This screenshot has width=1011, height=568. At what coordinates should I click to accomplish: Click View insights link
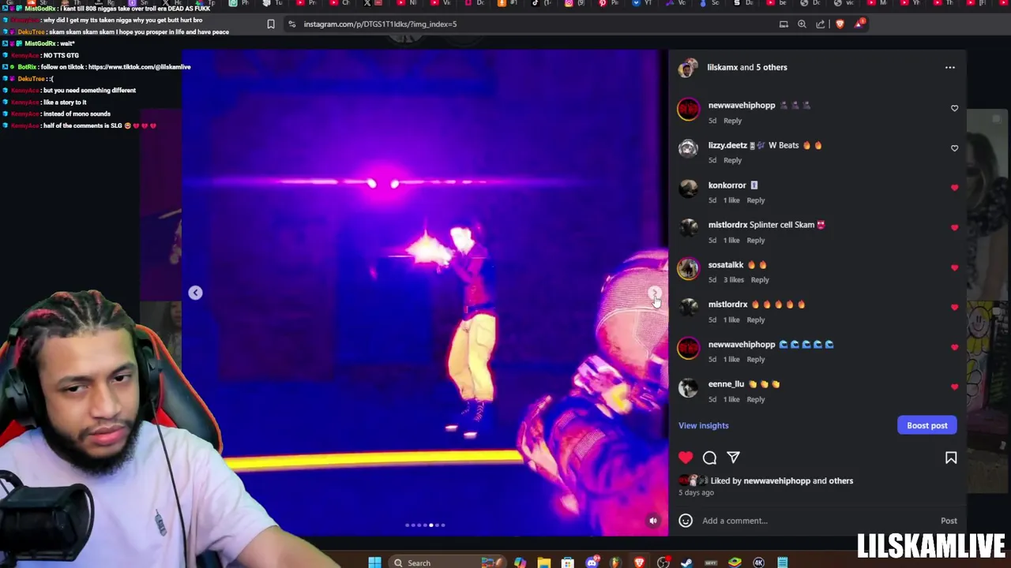click(703, 425)
